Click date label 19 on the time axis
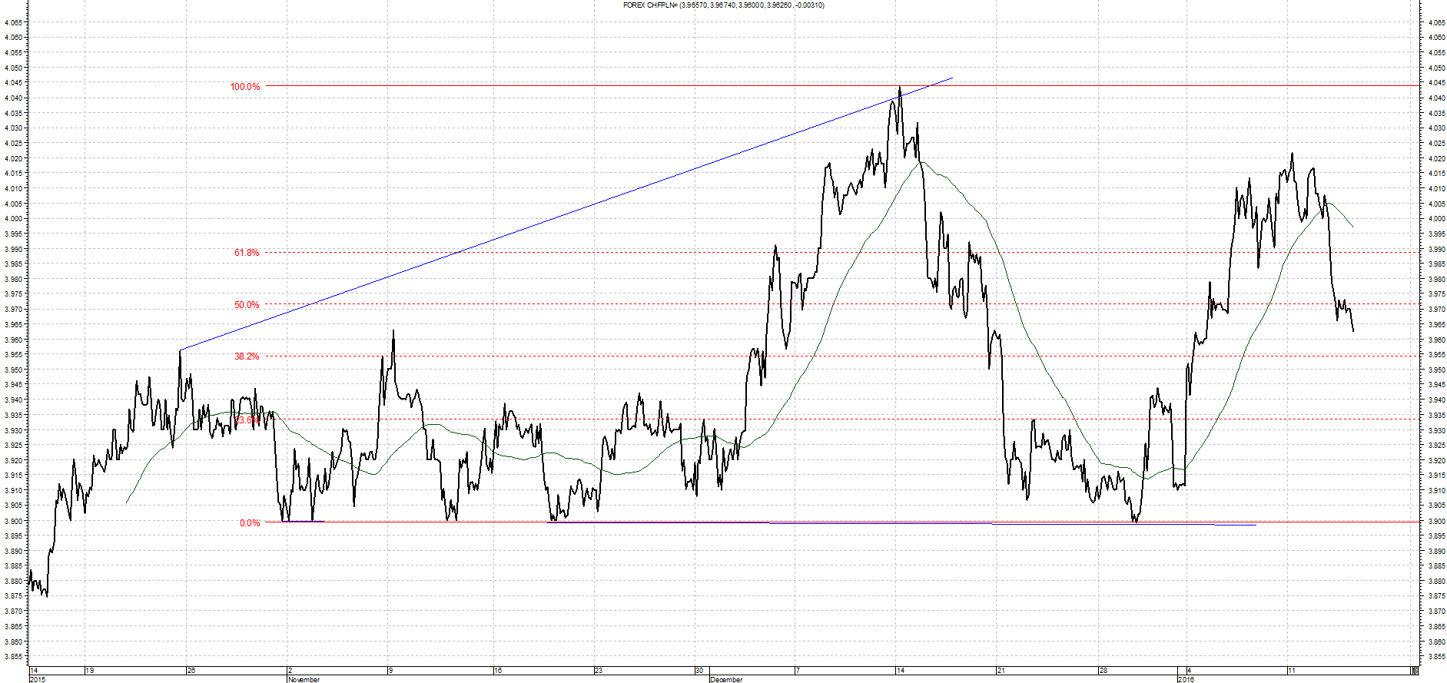The image size is (1447, 683). click(90, 671)
